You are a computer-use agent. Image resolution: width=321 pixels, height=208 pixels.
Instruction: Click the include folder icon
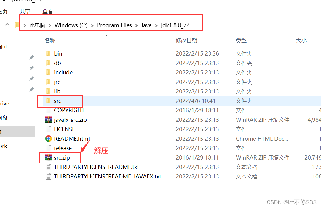(x=48, y=72)
